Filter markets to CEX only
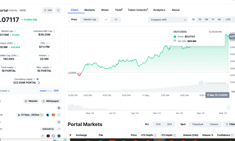The width and height of the screenshot is (235, 141). (158, 124)
